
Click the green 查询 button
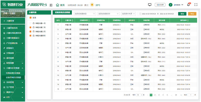pyautogui.click(x=182, y=14)
